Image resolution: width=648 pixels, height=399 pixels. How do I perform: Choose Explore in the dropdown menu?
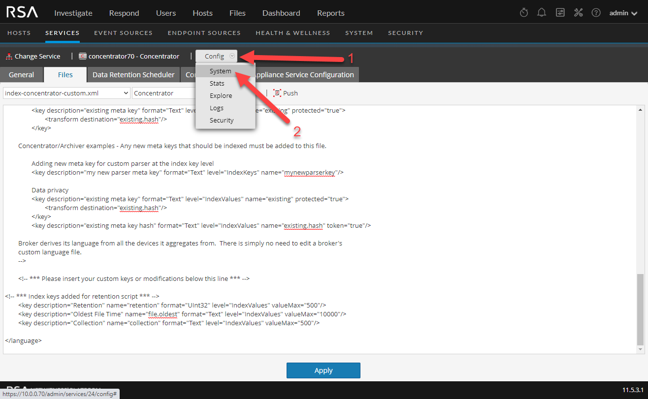[x=221, y=96]
